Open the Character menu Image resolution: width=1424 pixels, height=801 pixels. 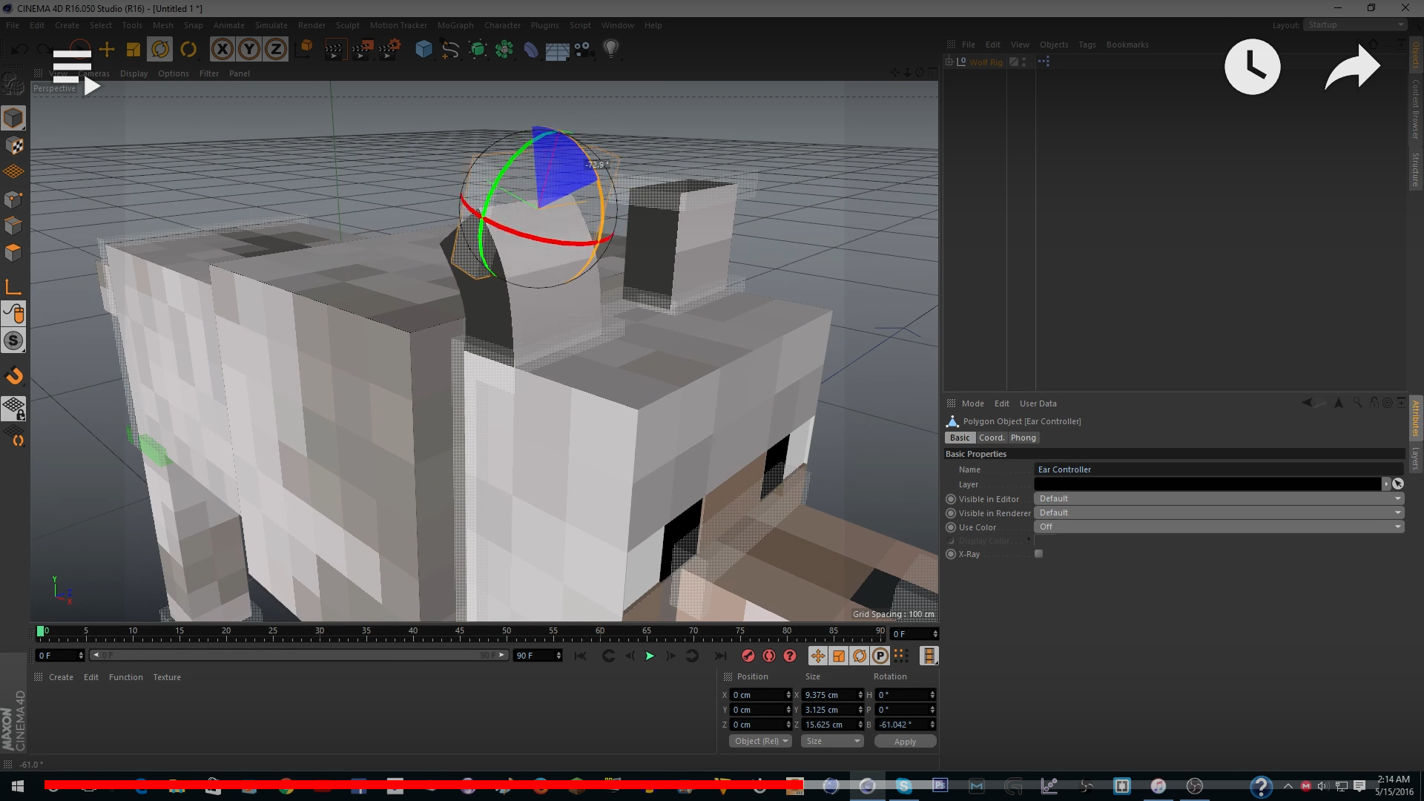(502, 25)
